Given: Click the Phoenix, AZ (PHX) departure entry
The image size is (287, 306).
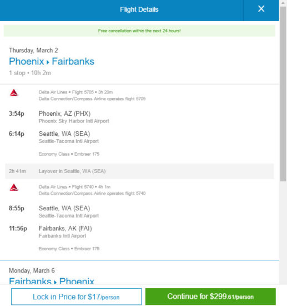Looking at the screenshot, I should pos(64,113).
